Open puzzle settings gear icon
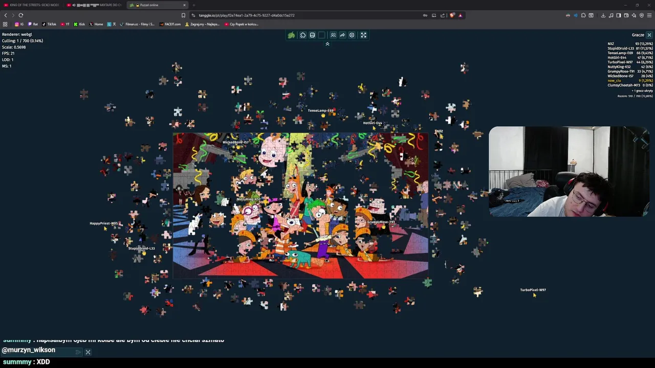 point(352,35)
